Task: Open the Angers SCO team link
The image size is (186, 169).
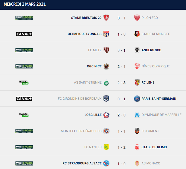Action: click(x=151, y=50)
